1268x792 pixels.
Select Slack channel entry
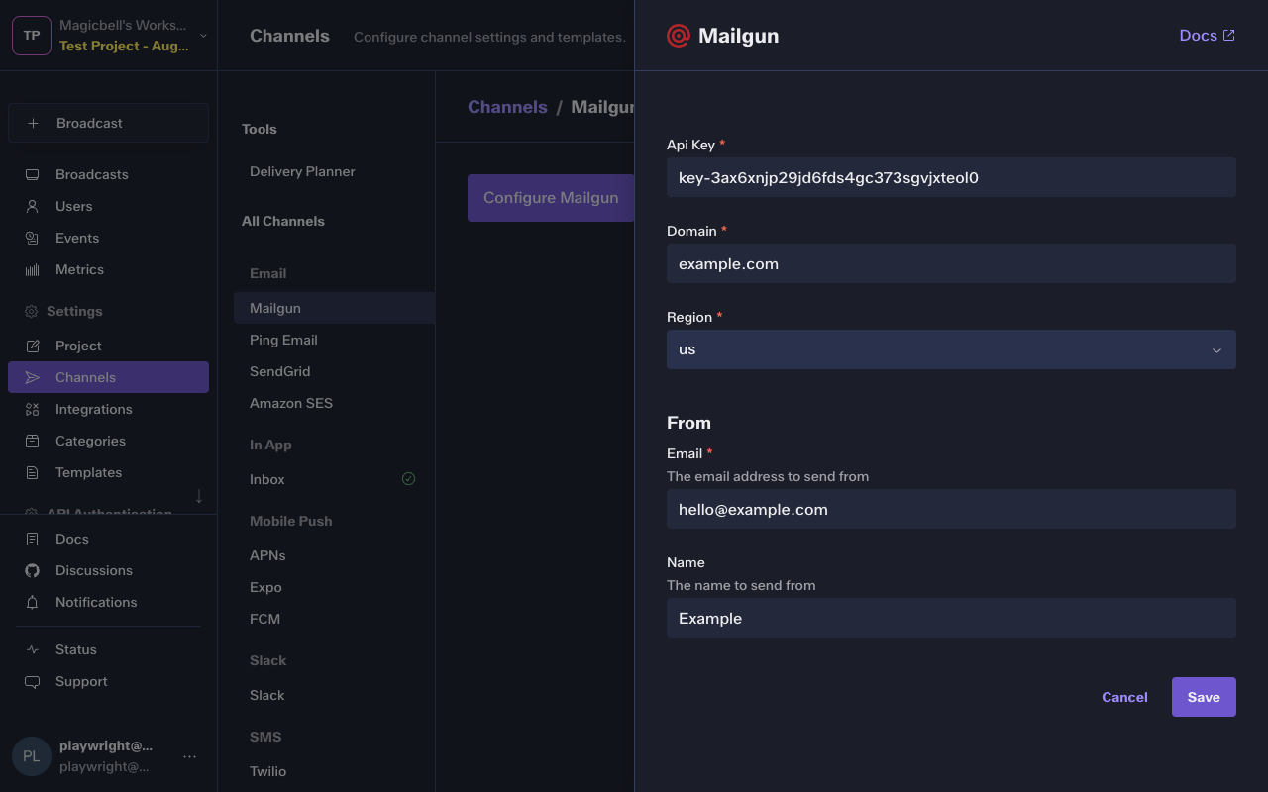(x=334, y=695)
